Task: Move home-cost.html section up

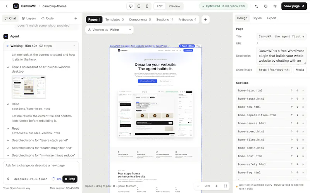Action: pyautogui.click(x=292, y=156)
